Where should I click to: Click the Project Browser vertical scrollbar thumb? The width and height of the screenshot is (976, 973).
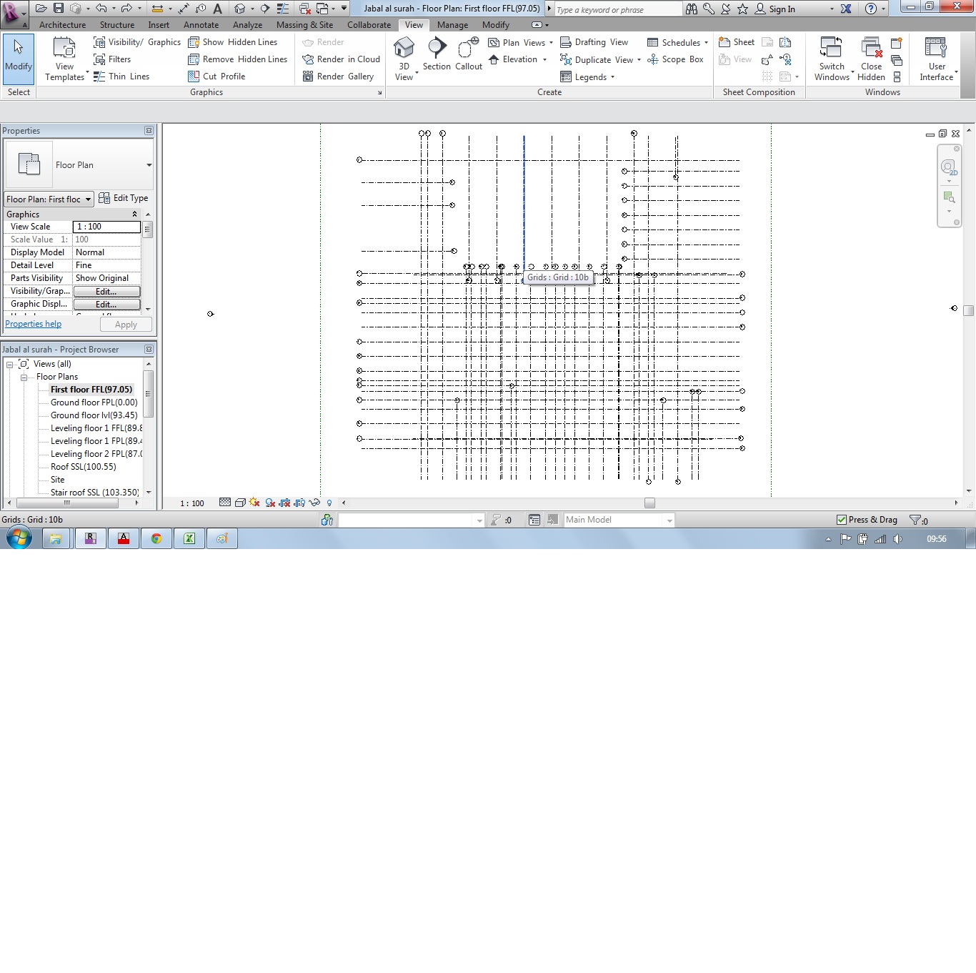(x=149, y=393)
